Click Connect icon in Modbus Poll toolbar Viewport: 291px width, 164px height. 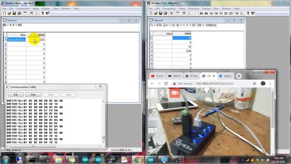184,13
